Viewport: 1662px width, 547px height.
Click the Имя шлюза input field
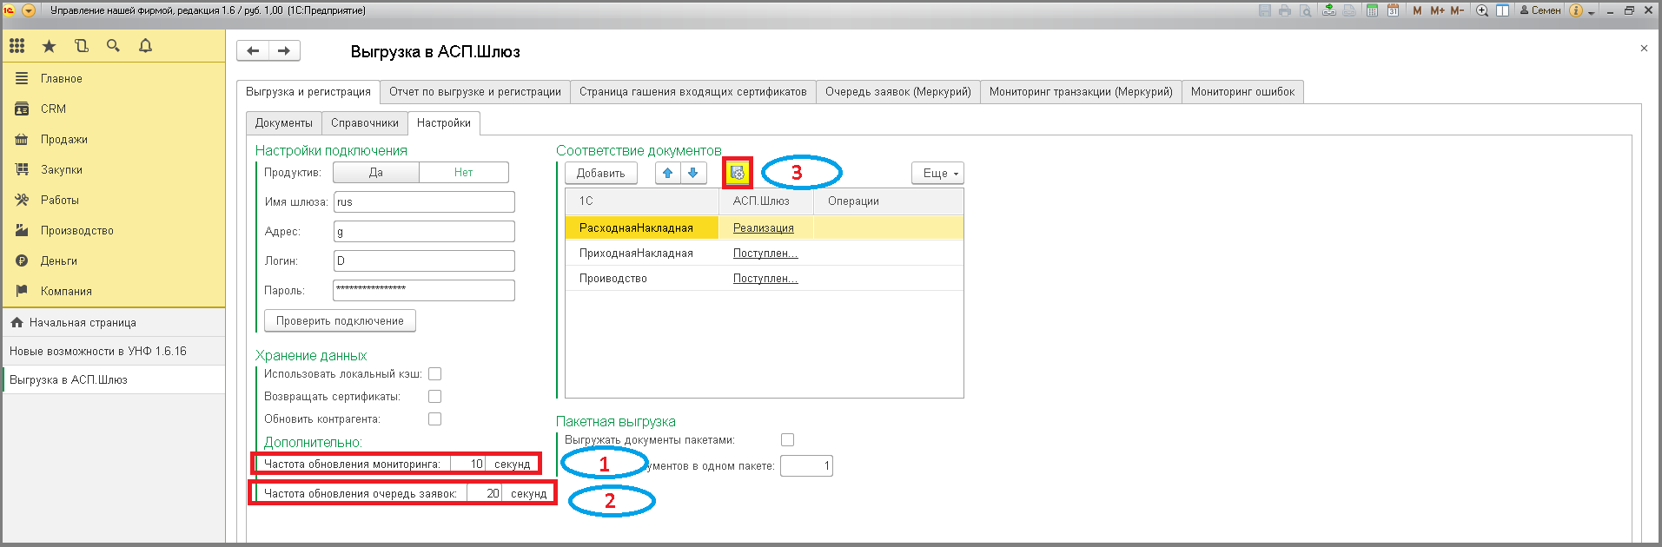click(x=424, y=202)
